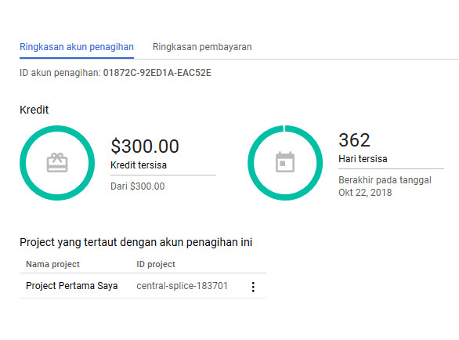Open the Ringkasan akun penagihan tab
Screen dimensions: 459x340
pos(77,47)
